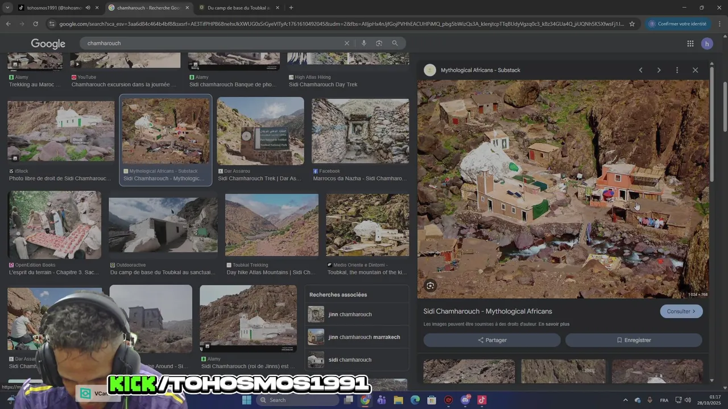This screenshot has width=728, height=409.
Task: Open 'Chamharouch excursion dans la journée' YouTube caption
Action: point(124,85)
